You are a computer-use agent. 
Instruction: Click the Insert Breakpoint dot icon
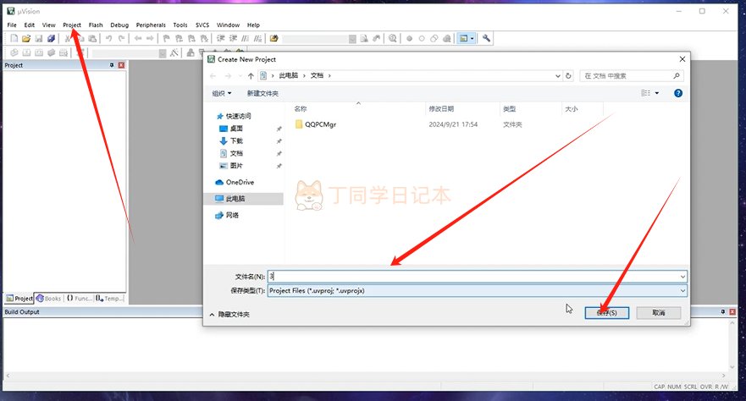click(x=409, y=38)
